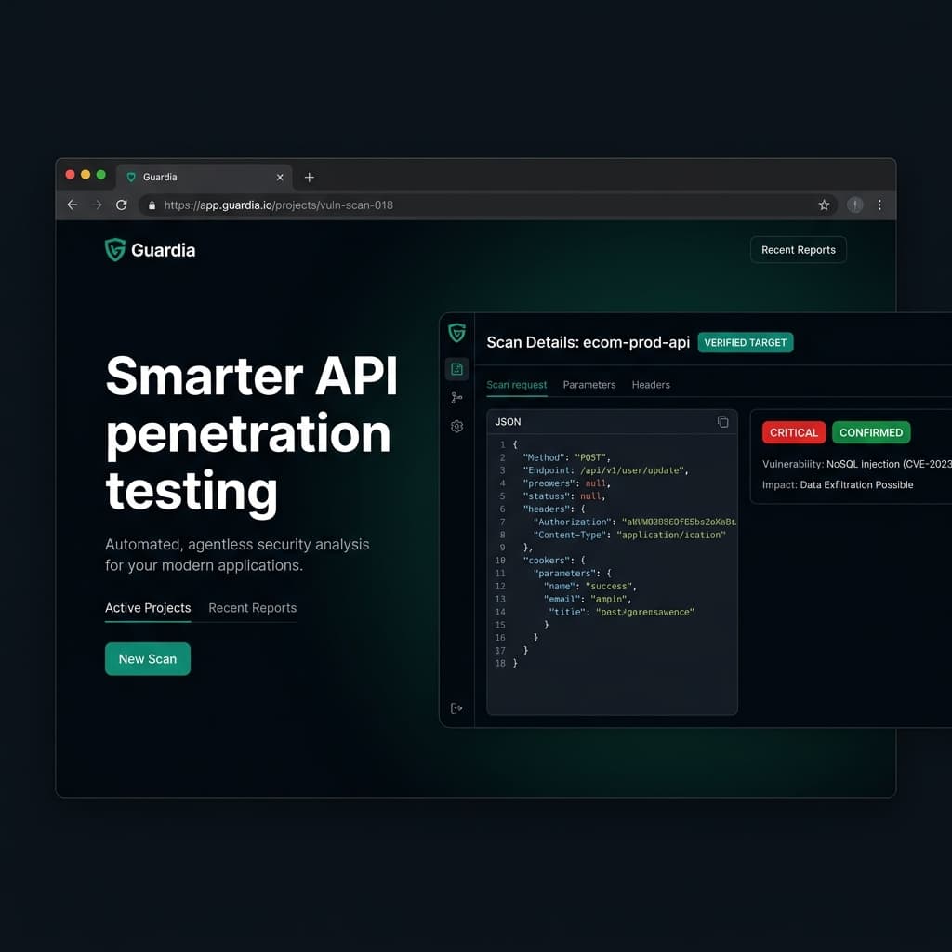This screenshot has height=952, width=952.
Task: Open the branch icon in sidebar
Action: 456,398
